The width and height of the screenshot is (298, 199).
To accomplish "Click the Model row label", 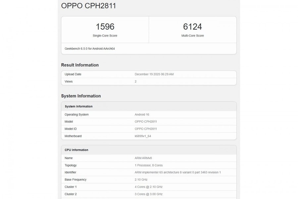I will (69, 121).
